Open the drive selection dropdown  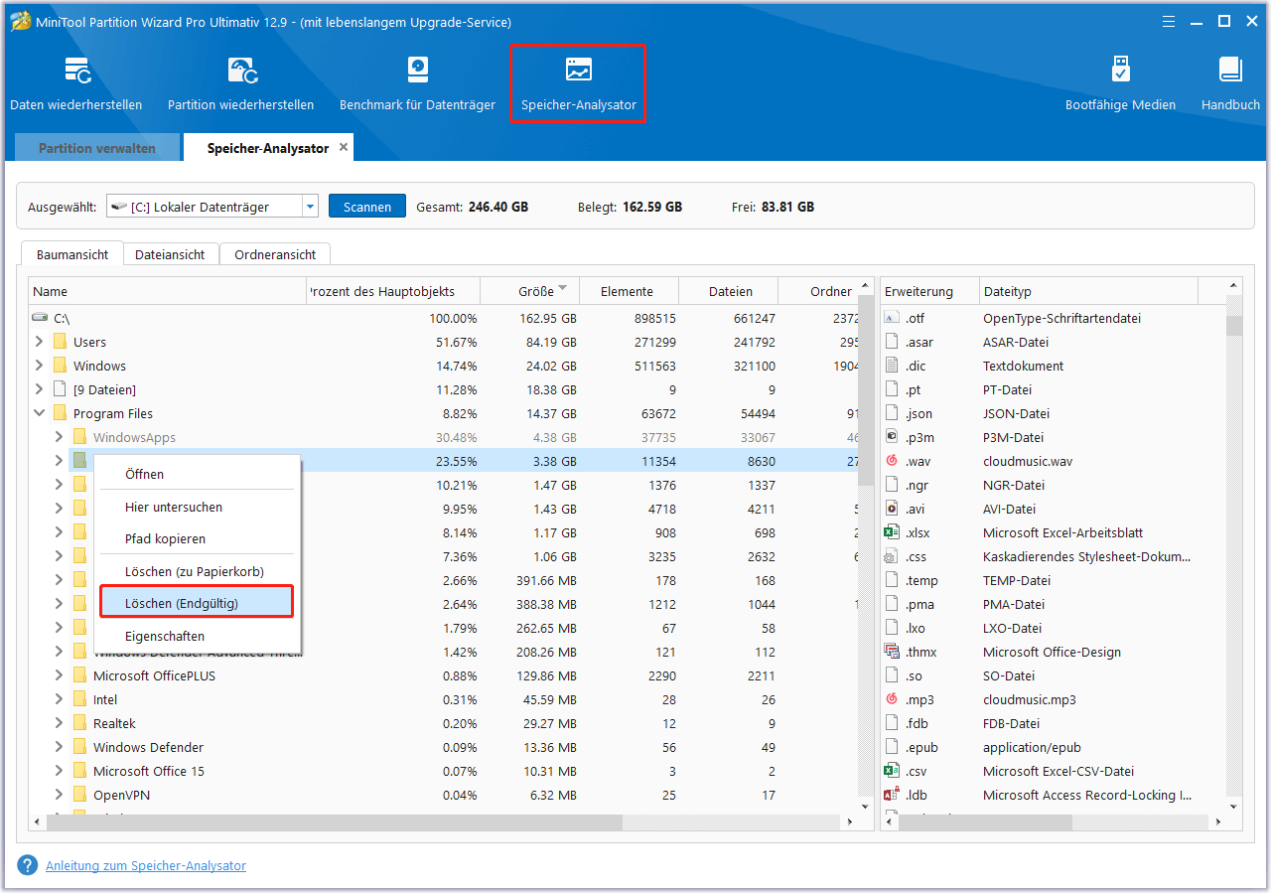point(311,207)
